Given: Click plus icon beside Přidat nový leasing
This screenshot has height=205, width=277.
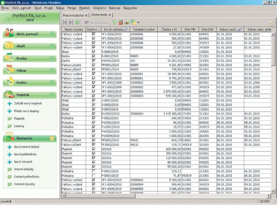Looking at the screenshot, I should point(10,111).
